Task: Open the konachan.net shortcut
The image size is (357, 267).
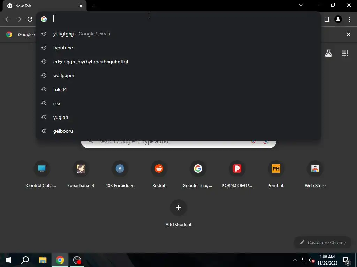Action: pos(81,175)
